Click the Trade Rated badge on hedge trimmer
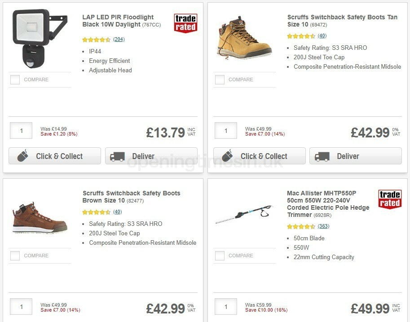 point(390,198)
